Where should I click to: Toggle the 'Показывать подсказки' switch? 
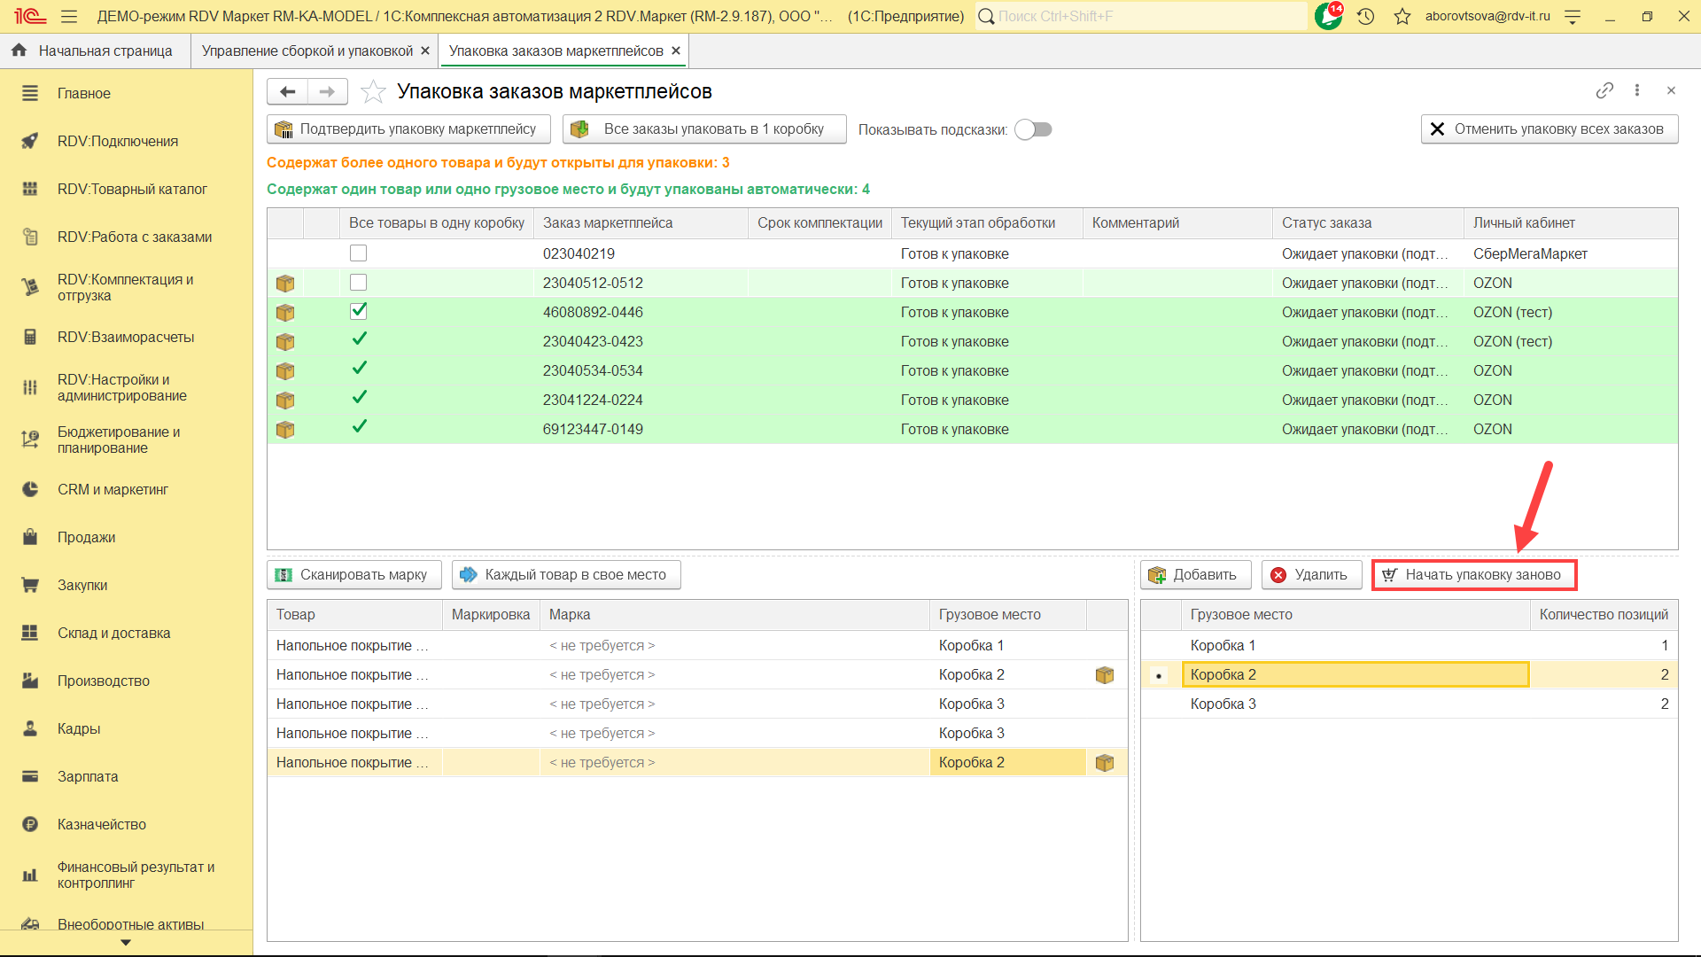tap(1033, 129)
